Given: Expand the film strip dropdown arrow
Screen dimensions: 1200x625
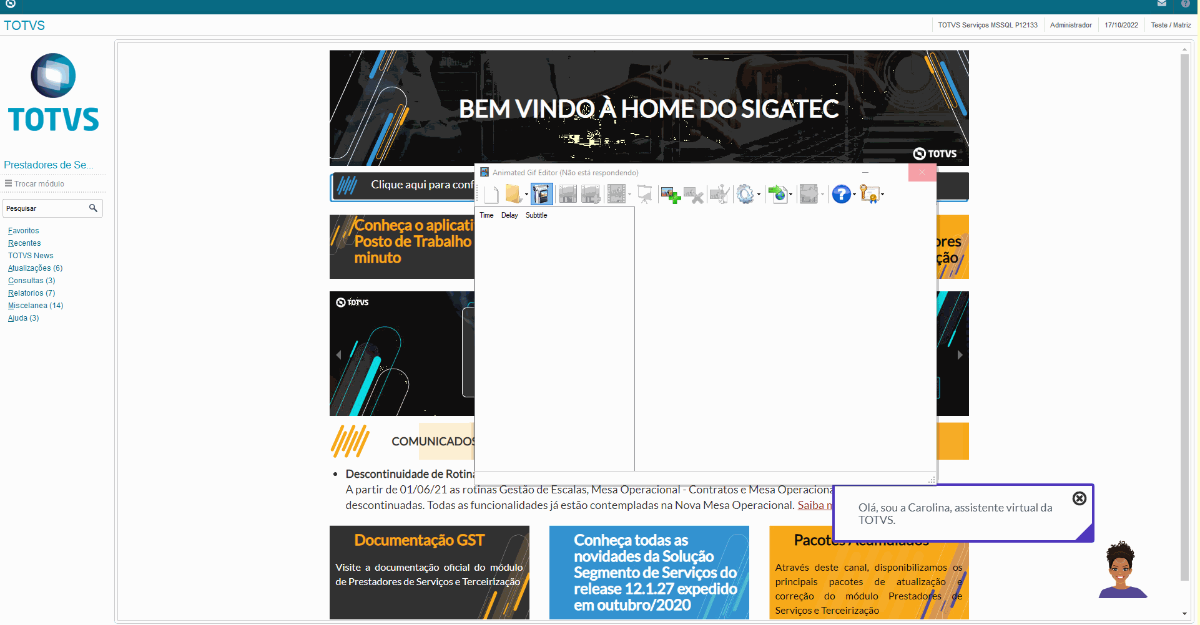Looking at the screenshot, I should click(x=629, y=195).
